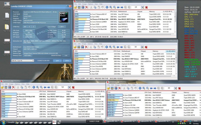Switch to EVEREST CPUID taskbar button
The image size is (201, 125).
pyautogui.click(x=94, y=122)
